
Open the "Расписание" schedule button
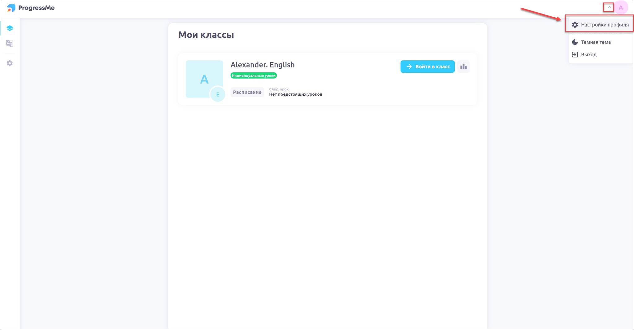tap(247, 92)
